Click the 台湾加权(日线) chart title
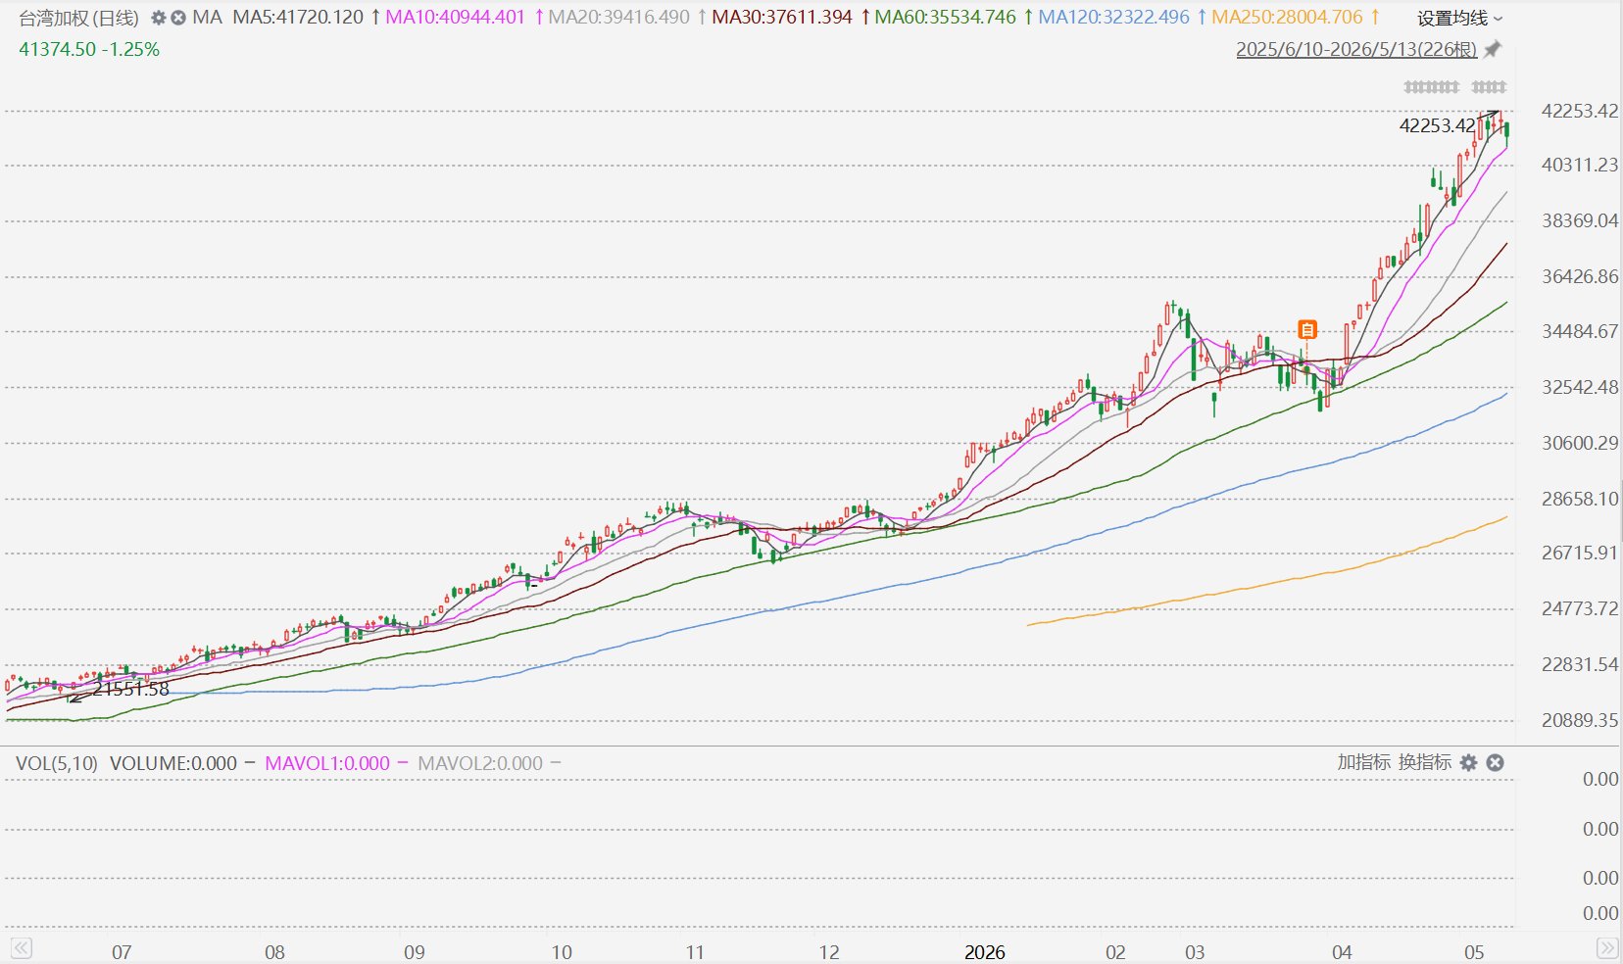Screen dimensions: 1623x964 [79, 18]
